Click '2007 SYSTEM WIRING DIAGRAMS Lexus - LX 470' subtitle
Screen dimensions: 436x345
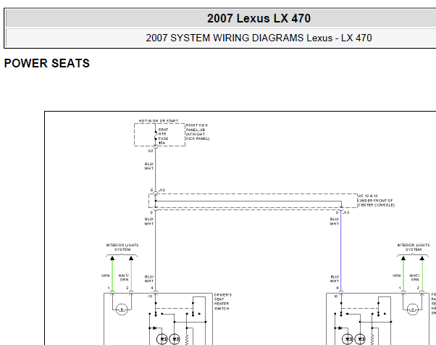pos(259,38)
